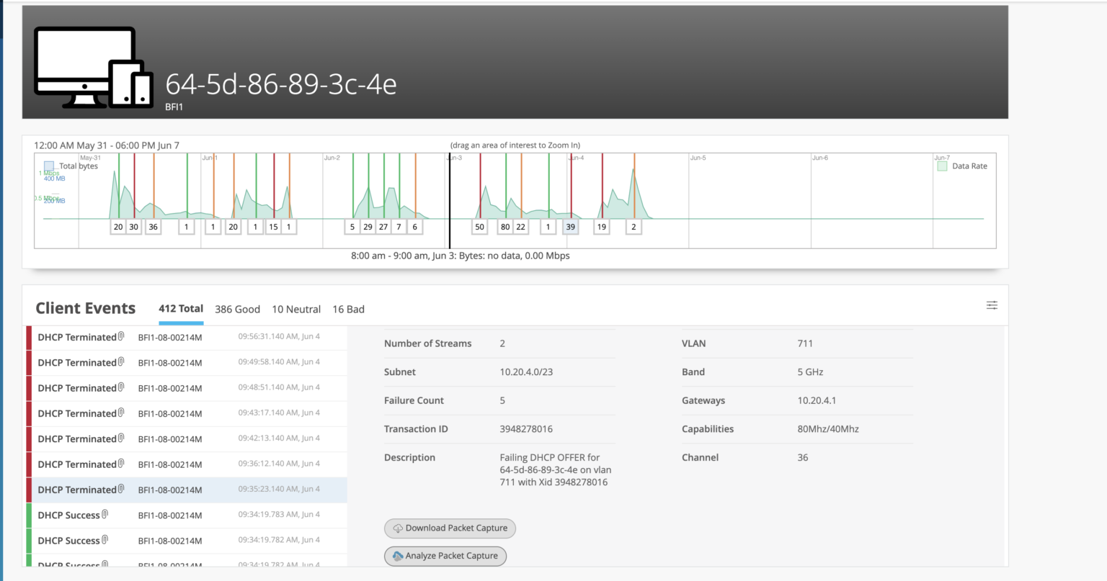Click the paperclip on the 09:56:31 DHCP Terminated event
The width and height of the screenshot is (1107, 581).
click(120, 334)
